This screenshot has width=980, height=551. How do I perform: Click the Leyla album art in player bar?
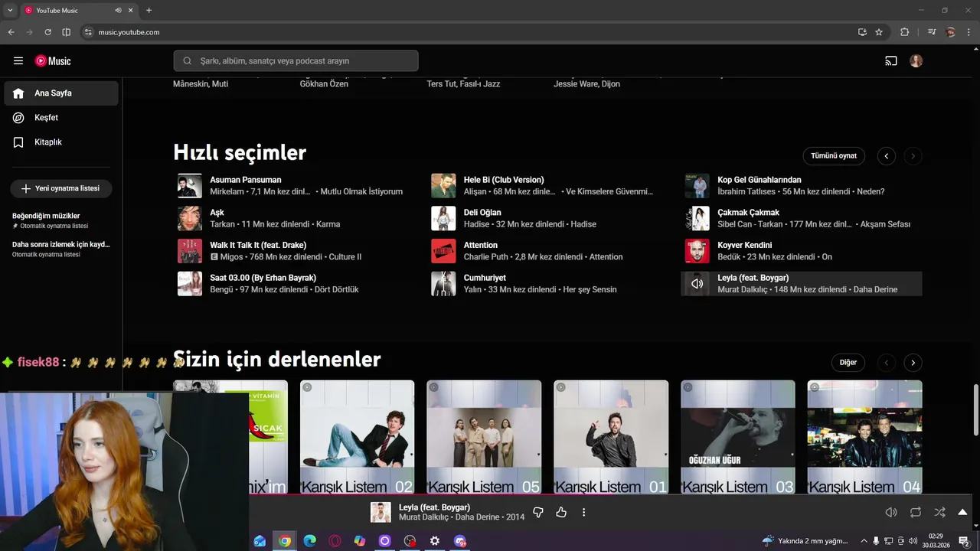381,513
